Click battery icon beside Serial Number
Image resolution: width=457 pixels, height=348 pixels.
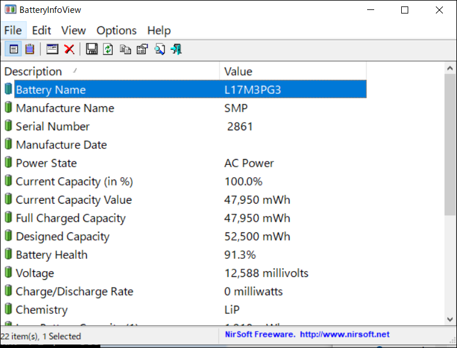click(x=8, y=126)
